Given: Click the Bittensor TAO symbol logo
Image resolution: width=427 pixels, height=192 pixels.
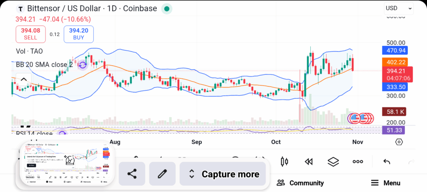Looking at the screenshot, I should click(20, 9).
